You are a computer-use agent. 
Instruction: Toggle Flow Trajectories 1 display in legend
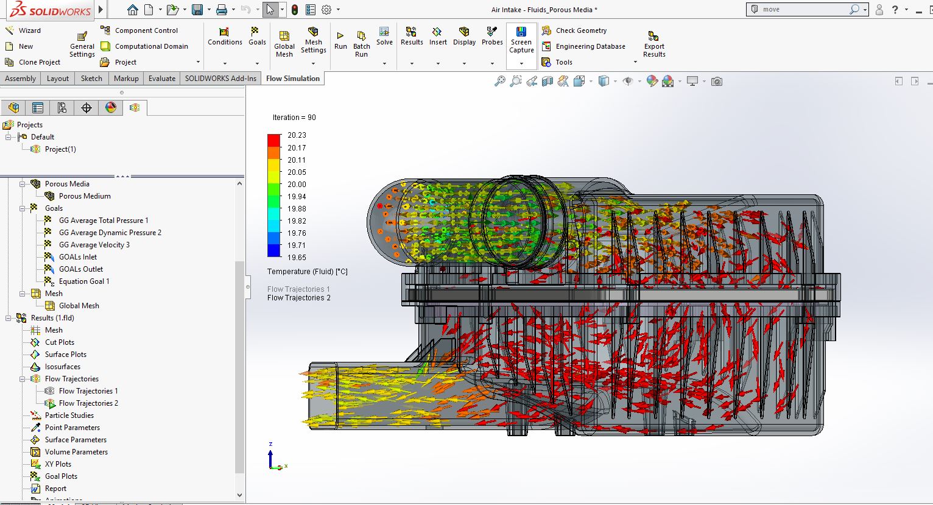click(x=298, y=289)
